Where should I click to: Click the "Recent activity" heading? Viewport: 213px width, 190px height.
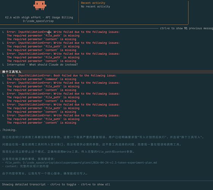coord(93,3)
